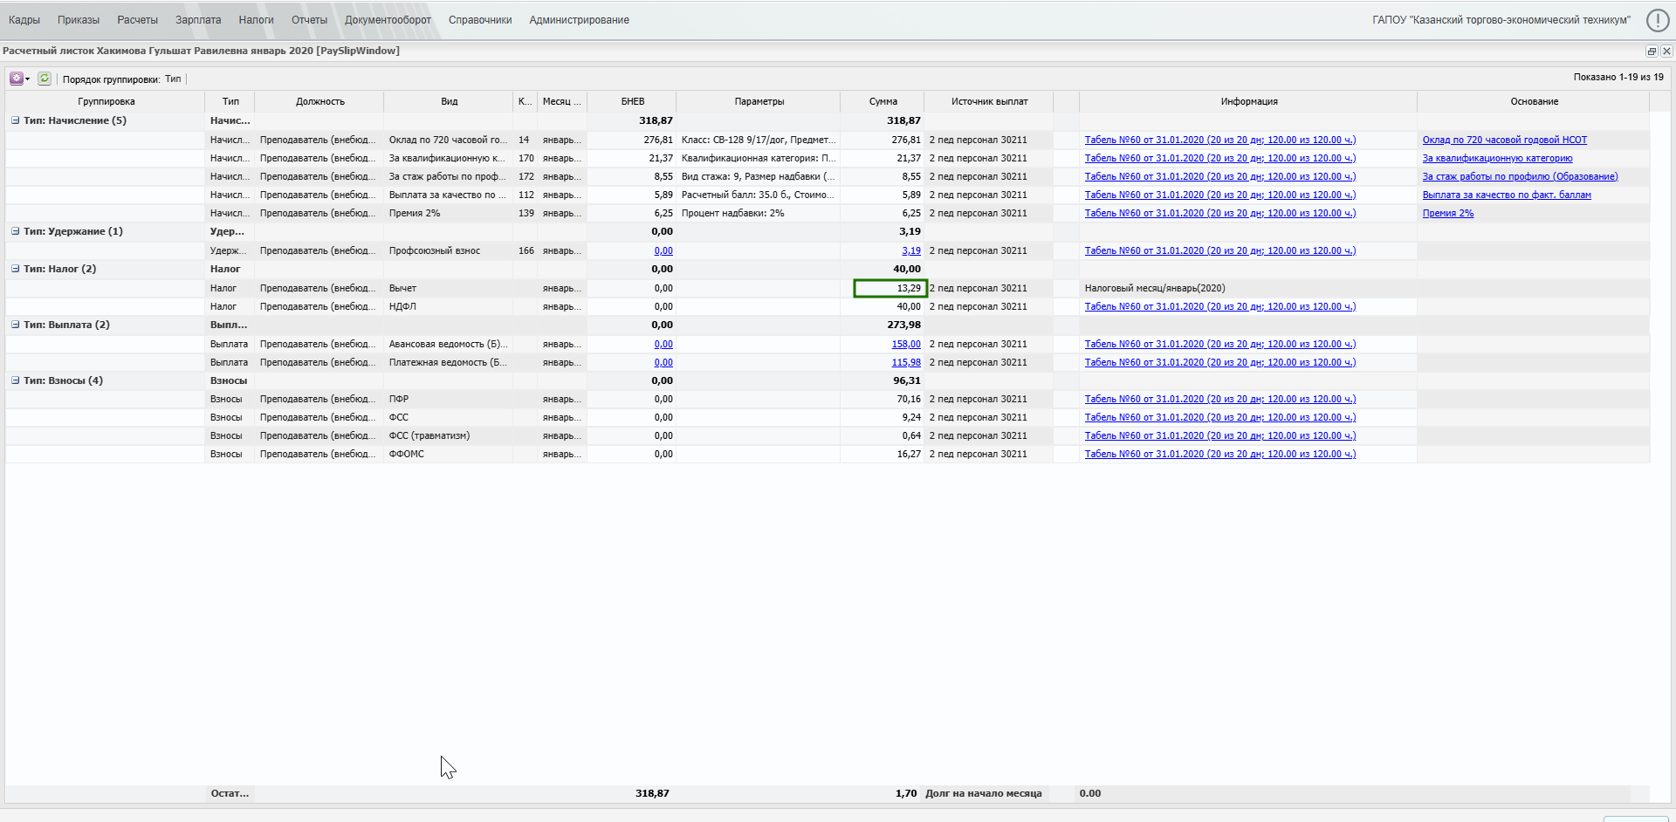Viewport: 1676px width, 822px height.
Task: Open the Отчеты menu
Action: point(310,20)
